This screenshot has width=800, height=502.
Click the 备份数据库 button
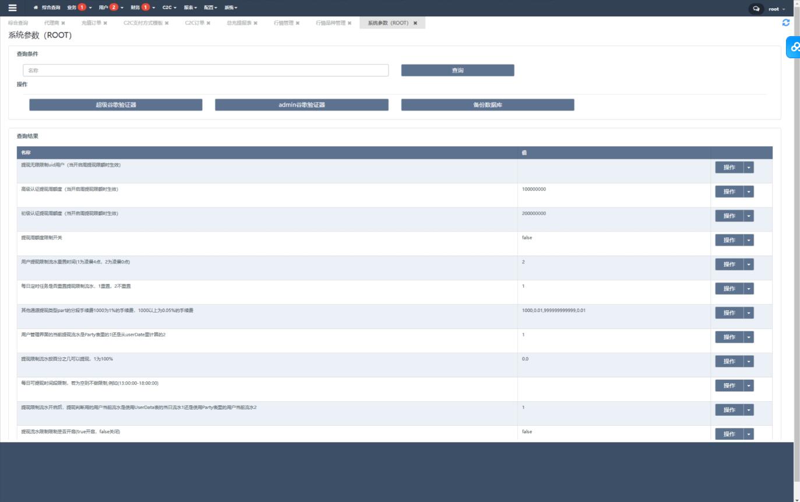coord(488,105)
